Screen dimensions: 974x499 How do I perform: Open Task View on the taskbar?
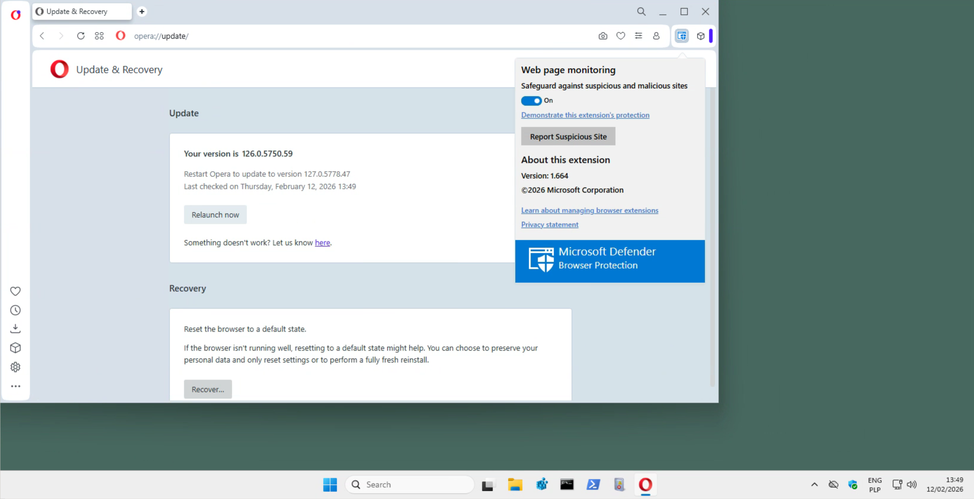488,485
